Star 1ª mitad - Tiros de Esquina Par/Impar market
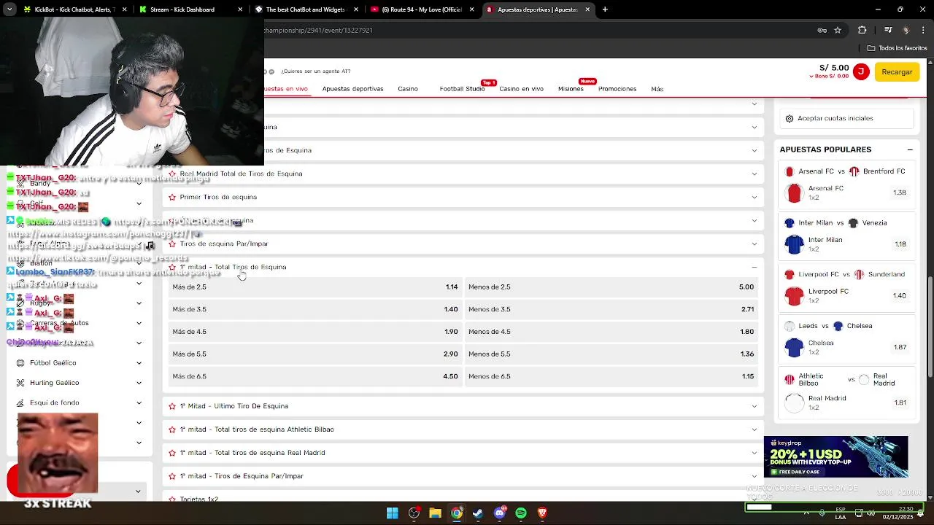The width and height of the screenshot is (934, 525). 172,476
